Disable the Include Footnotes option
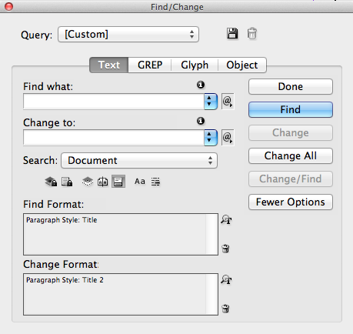 click(118, 182)
